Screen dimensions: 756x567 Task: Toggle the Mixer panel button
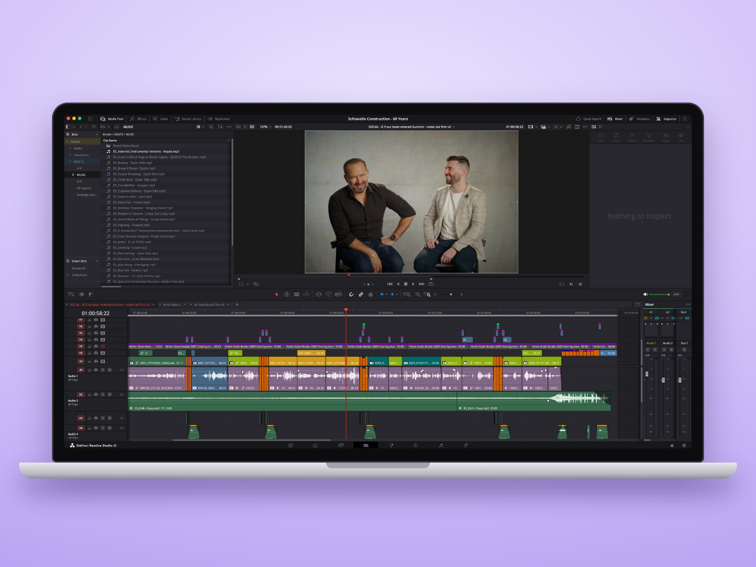[615, 119]
